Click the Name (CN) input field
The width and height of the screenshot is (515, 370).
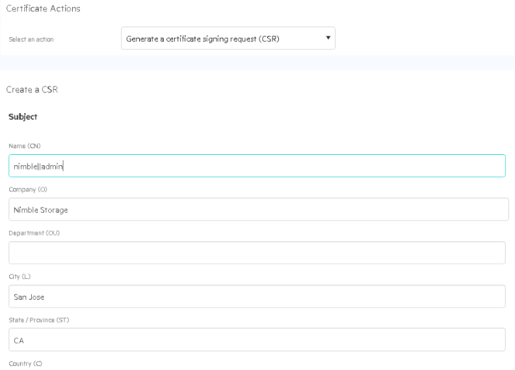click(x=257, y=166)
